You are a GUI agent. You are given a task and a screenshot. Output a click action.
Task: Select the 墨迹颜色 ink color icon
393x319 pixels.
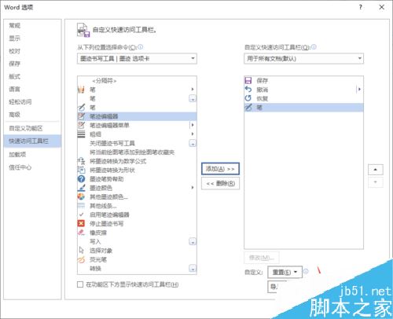coord(82,188)
